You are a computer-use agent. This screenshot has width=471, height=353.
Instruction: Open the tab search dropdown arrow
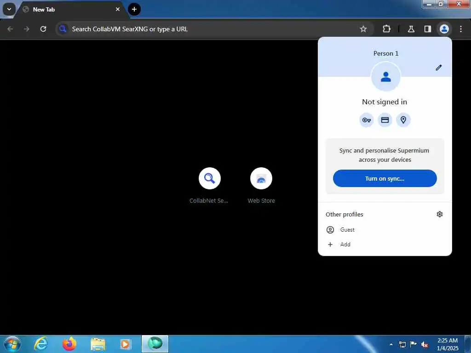9,9
